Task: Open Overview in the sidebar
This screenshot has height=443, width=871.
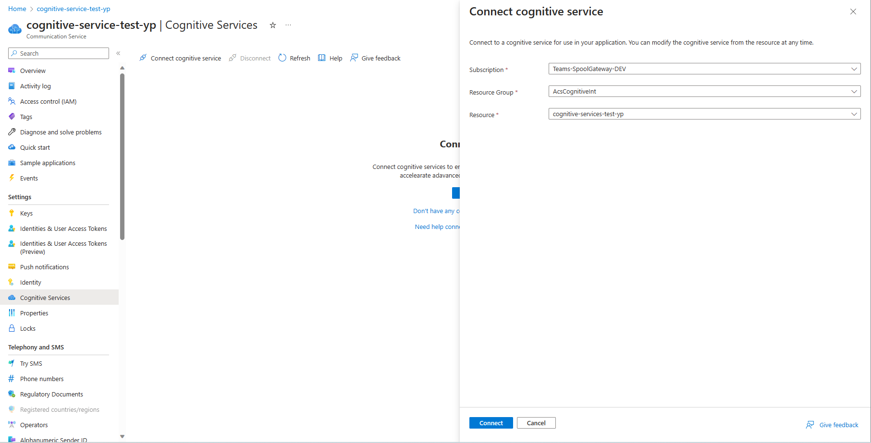Action: 33,71
